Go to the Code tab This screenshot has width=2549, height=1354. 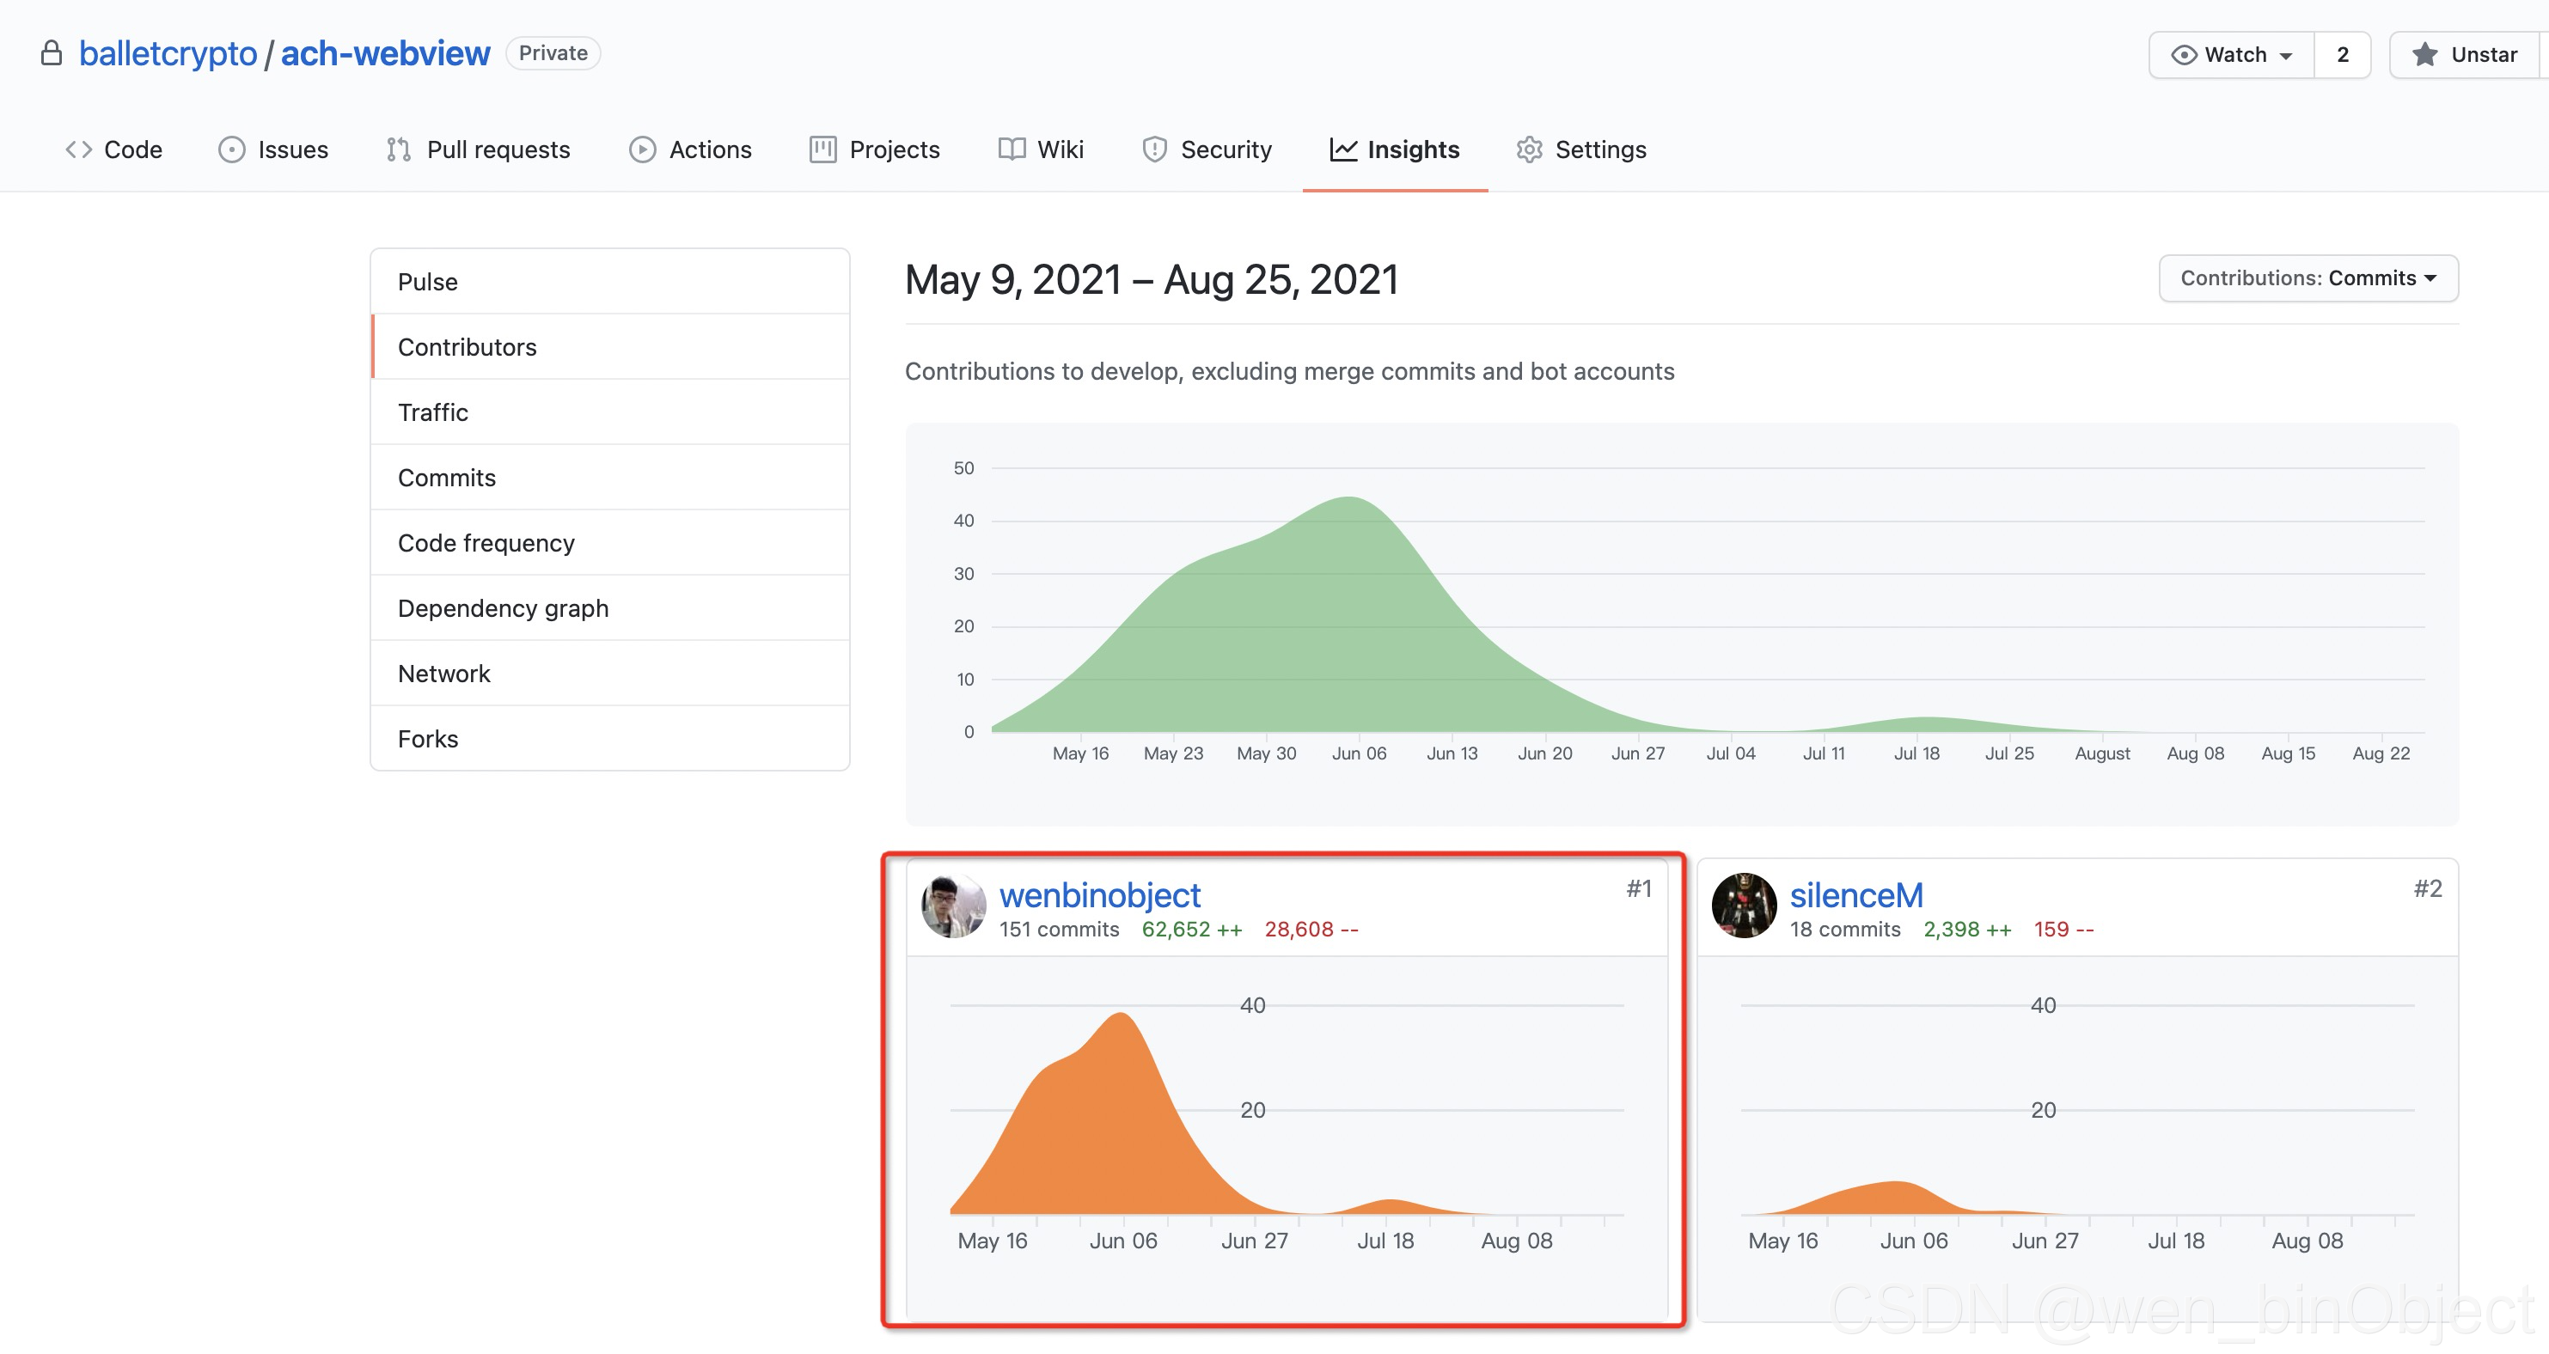113,149
